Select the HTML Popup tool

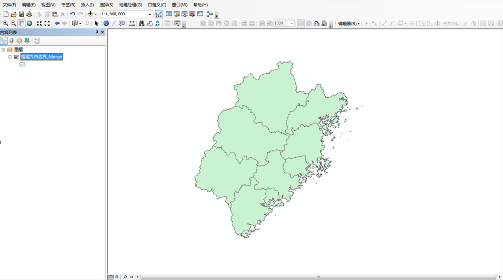122,23
